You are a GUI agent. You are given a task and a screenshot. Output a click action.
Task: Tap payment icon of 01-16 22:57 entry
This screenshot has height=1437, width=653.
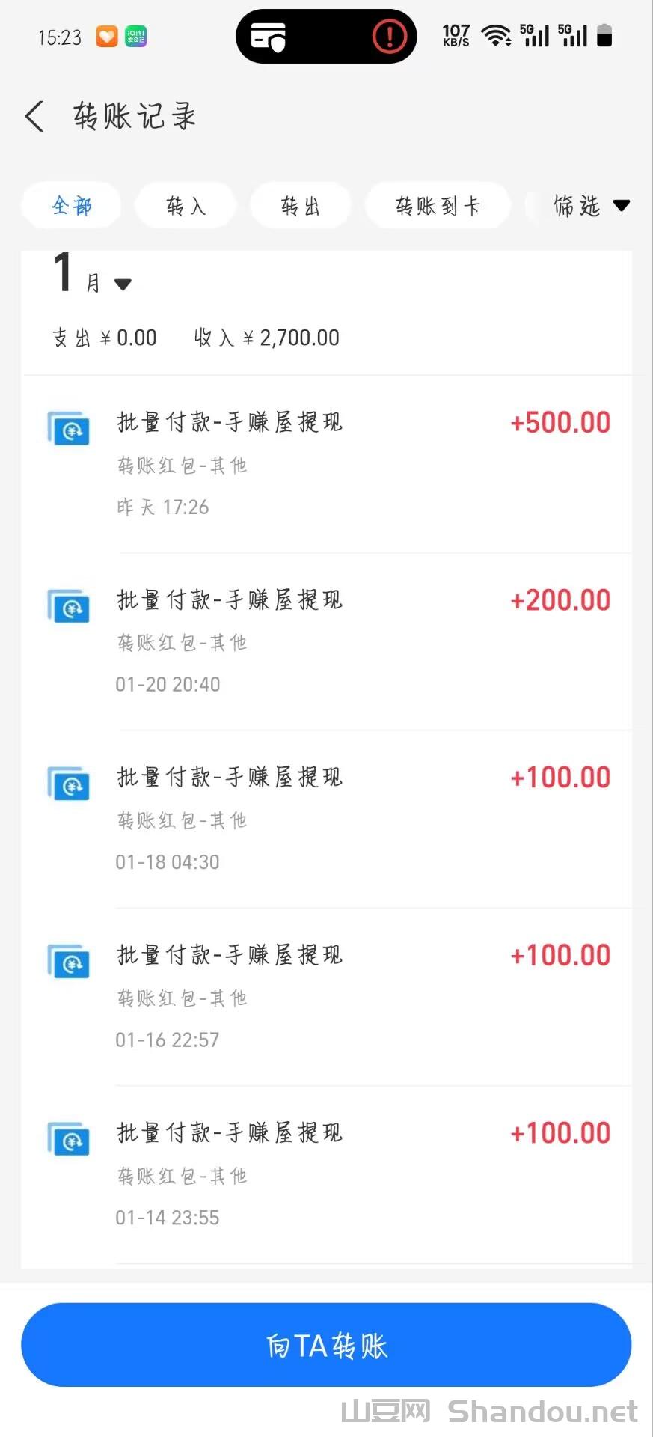[x=69, y=962]
